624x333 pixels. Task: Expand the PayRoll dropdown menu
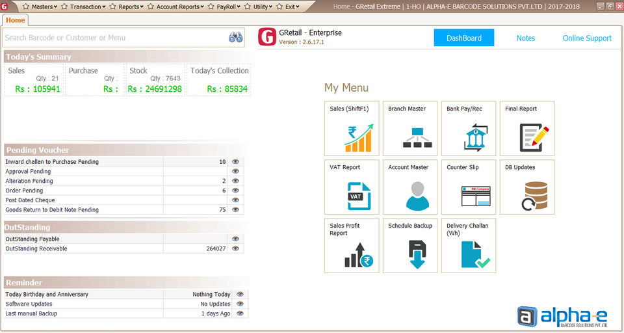pyautogui.click(x=224, y=7)
